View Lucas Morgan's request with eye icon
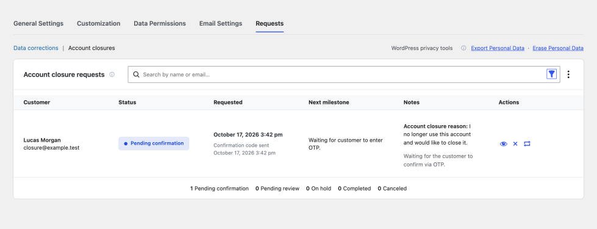The image size is (597, 229). [x=503, y=144]
